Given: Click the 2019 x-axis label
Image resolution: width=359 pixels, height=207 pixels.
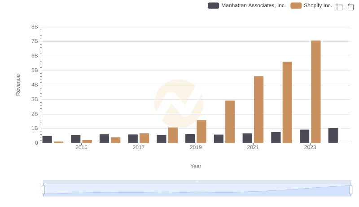Looking at the screenshot, I should (x=196, y=147).
